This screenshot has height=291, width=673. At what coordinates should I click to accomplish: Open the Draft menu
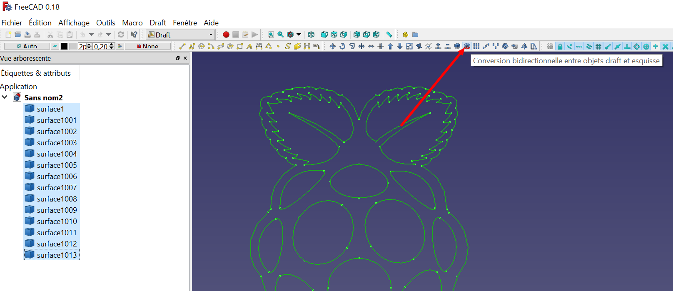click(x=158, y=23)
